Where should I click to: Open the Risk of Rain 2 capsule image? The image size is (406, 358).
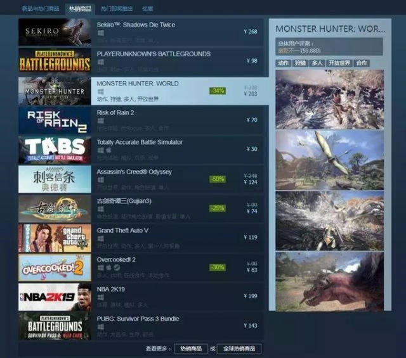55,120
